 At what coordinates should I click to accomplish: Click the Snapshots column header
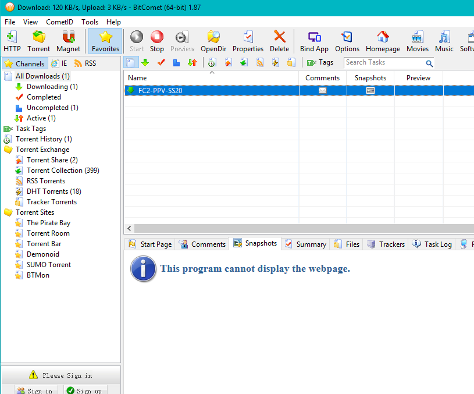click(370, 78)
